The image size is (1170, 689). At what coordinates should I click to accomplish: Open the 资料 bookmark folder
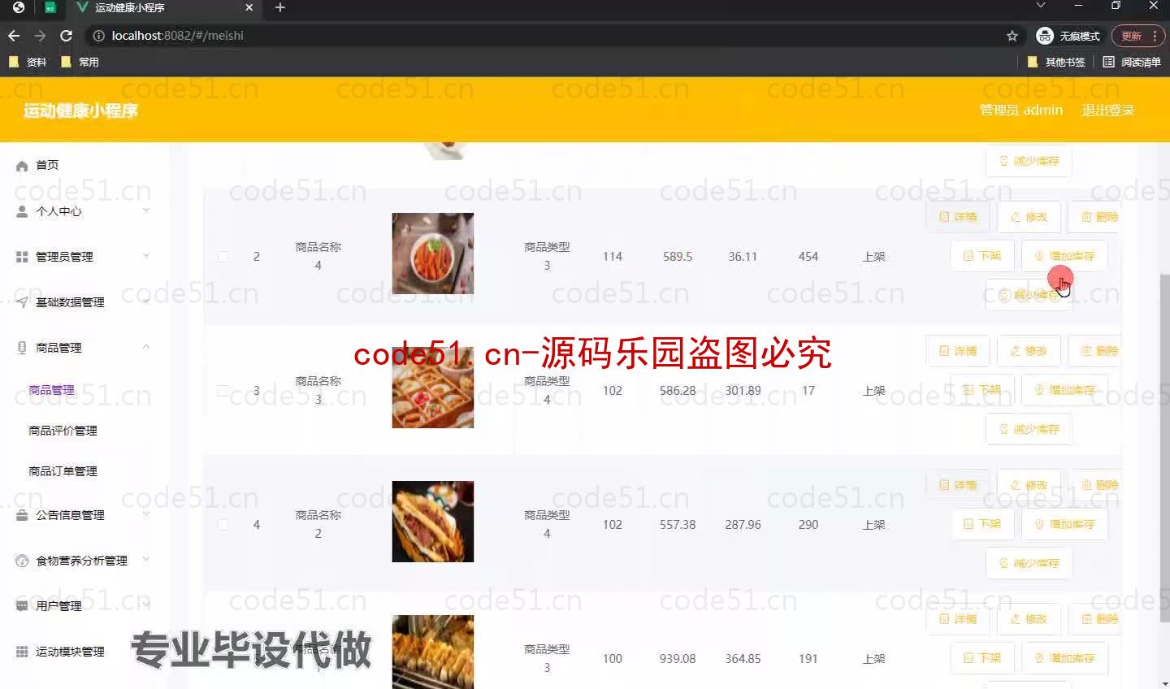point(28,62)
